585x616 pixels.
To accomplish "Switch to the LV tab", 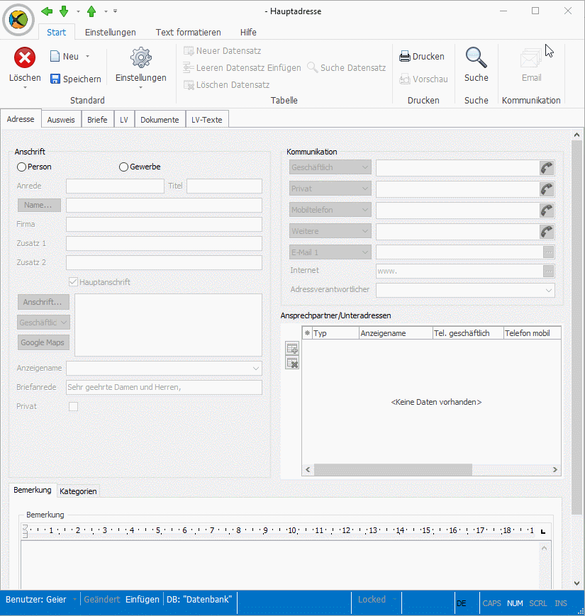I will 124,119.
